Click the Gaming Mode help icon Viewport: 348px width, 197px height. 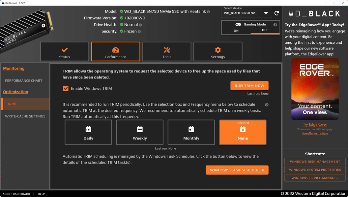tap(275, 25)
